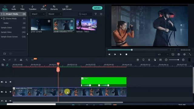
Task: Redo the last edit
Action: pyautogui.click(x=10, y=60)
